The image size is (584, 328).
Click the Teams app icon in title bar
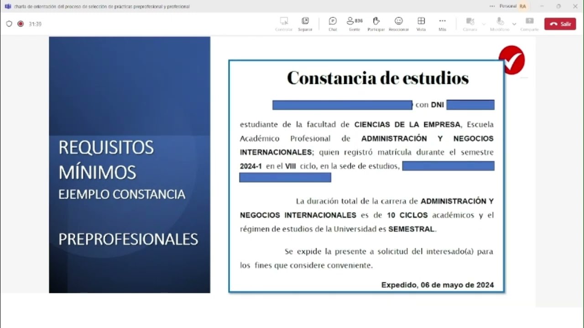(8, 6)
